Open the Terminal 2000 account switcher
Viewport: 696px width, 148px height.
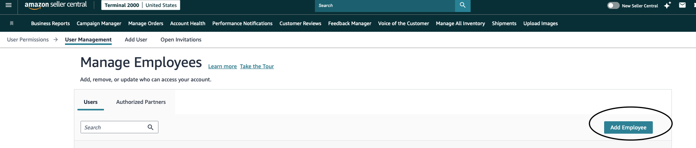coord(122,5)
